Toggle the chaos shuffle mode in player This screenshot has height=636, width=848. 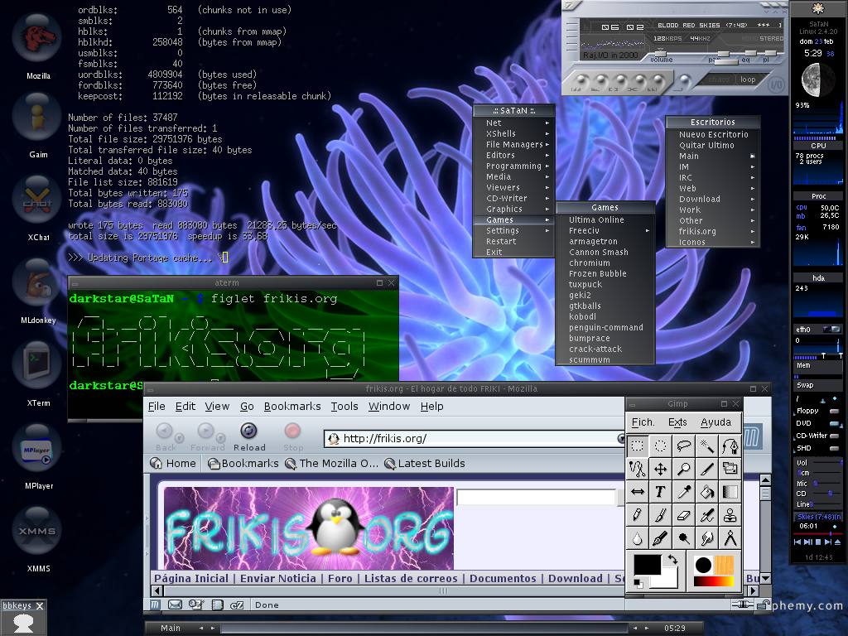(x=719, y=79)
